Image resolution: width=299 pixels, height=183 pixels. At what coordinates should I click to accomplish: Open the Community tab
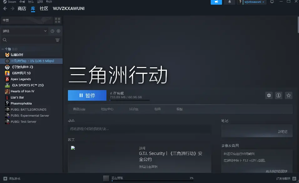(x=44, y=8)
